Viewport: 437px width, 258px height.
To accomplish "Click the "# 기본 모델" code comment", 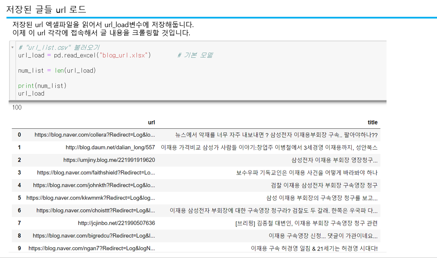I will [x=195, y=55].
